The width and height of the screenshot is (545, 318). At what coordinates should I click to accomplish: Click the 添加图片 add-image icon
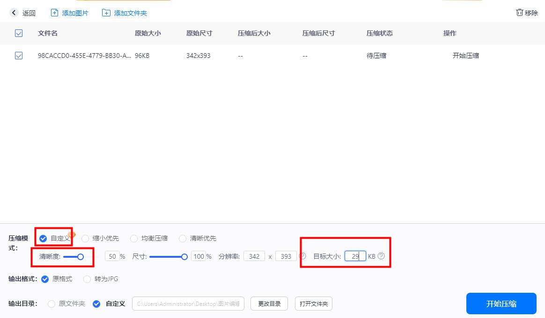coord(54,13)
